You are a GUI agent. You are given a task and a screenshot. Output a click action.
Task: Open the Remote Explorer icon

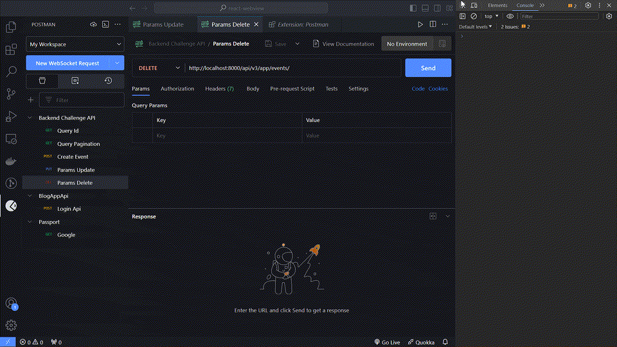click(11, 139)
